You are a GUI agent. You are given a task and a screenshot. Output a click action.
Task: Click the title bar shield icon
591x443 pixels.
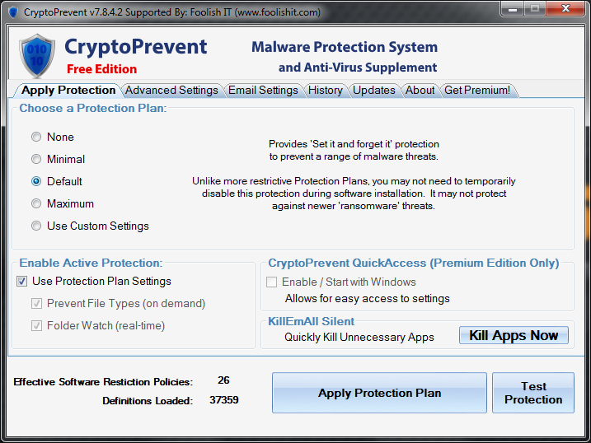pos(13,12)
